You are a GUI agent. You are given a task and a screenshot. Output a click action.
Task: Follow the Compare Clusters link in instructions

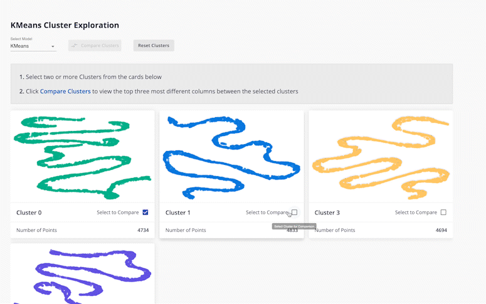(x=65, y=92)
